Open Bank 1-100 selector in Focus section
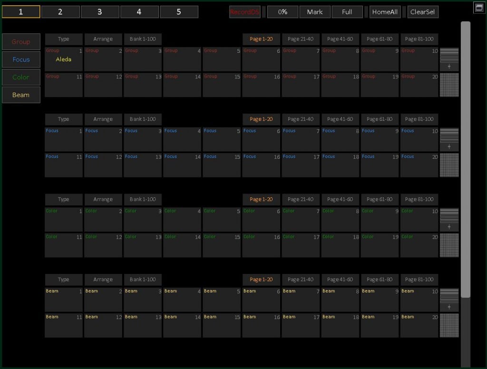Viewport: 487px width, 369px height. pyautogui.click(x=143, y=119)
